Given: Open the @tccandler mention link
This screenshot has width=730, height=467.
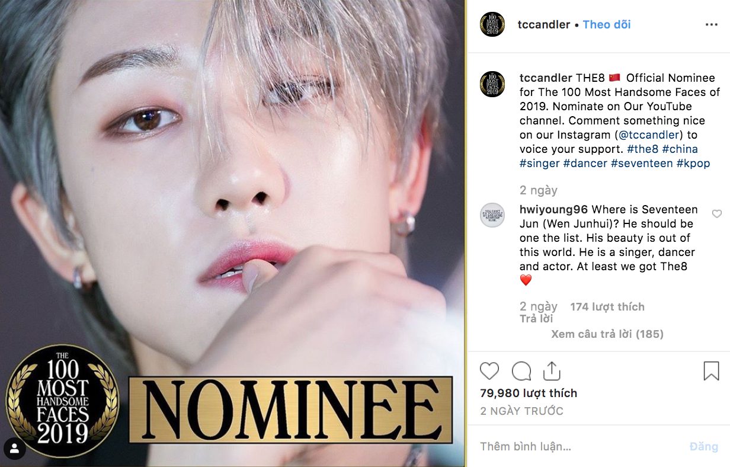Looking at the screenshot, I should (x=650, y=135).
